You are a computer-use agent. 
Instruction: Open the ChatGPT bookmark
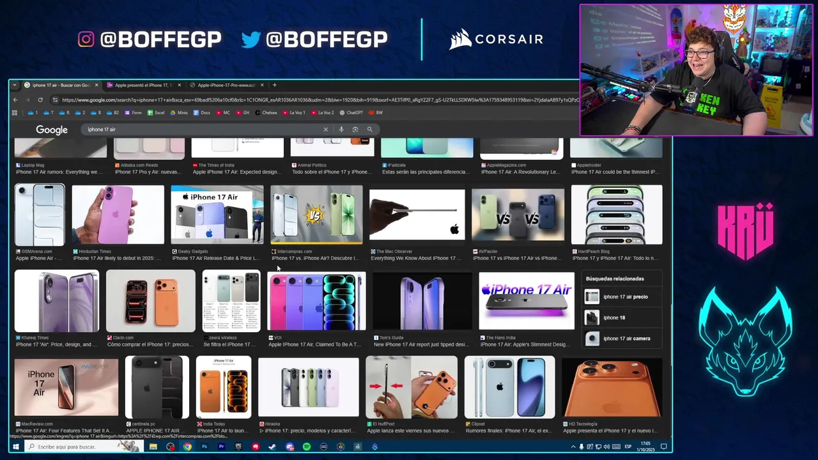pos(351,112)
